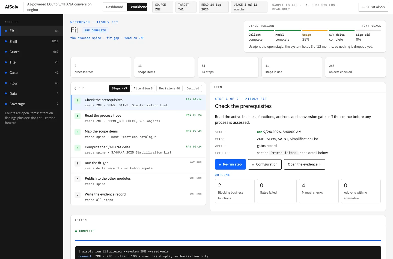393x259 pixels.
Task: Switch queue to Attention 3
Action: point(143,88)
